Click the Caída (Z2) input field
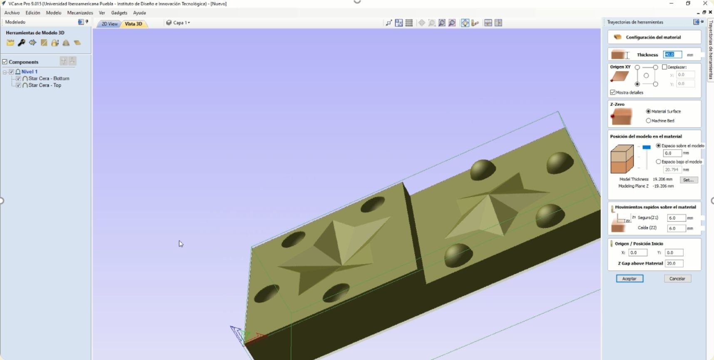 point(677,228)
